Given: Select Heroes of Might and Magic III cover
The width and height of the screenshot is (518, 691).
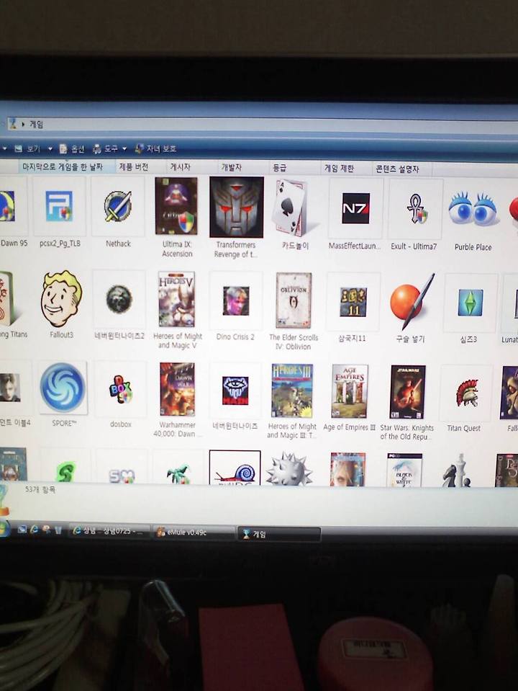Looking at the screenshot, I should click(292, 391).
